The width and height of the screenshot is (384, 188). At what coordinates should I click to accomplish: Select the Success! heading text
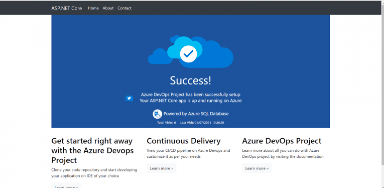191,80
